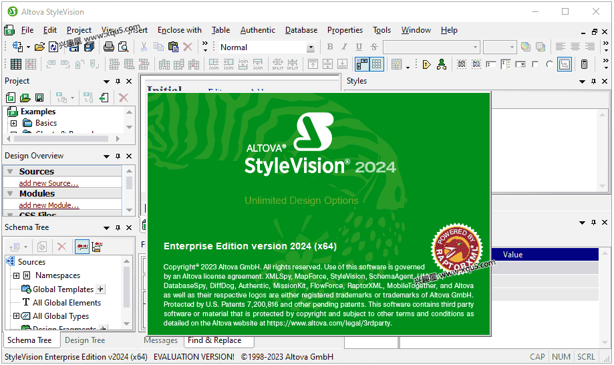
Task: Open the Enclose with menu
Action: coord(179,30)
